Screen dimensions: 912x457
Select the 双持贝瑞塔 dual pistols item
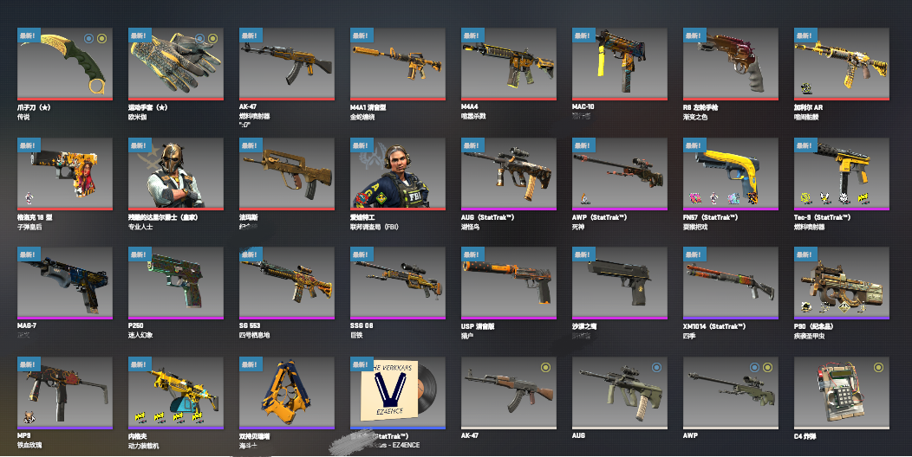(x=287, y=393)
